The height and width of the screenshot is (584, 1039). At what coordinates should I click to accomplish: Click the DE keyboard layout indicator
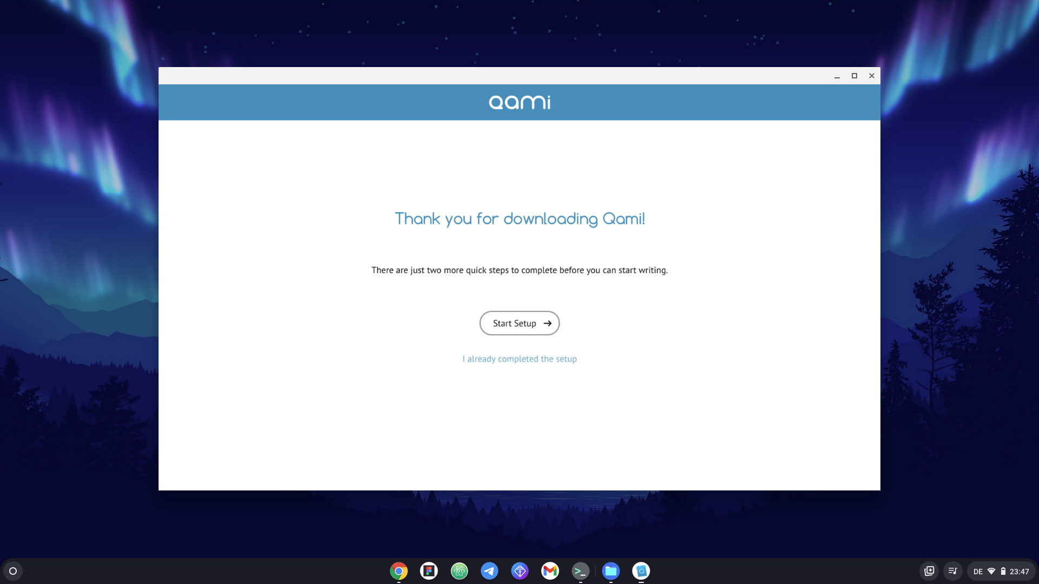point(978,571)
